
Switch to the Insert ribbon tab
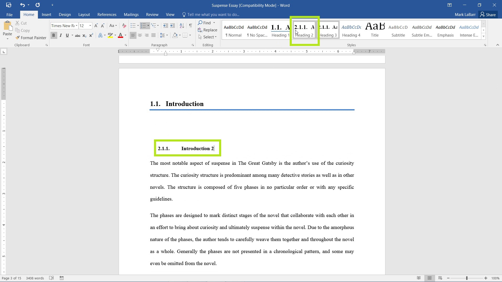click(x=46, y=14)
